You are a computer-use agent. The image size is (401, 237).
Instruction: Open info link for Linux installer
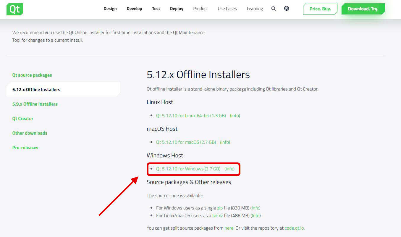(235, 116)
